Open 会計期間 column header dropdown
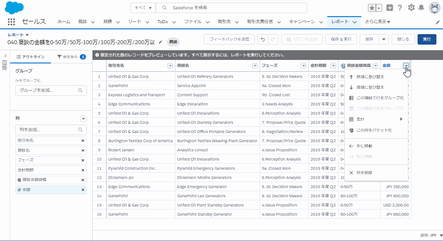 (x=333, y=66)
